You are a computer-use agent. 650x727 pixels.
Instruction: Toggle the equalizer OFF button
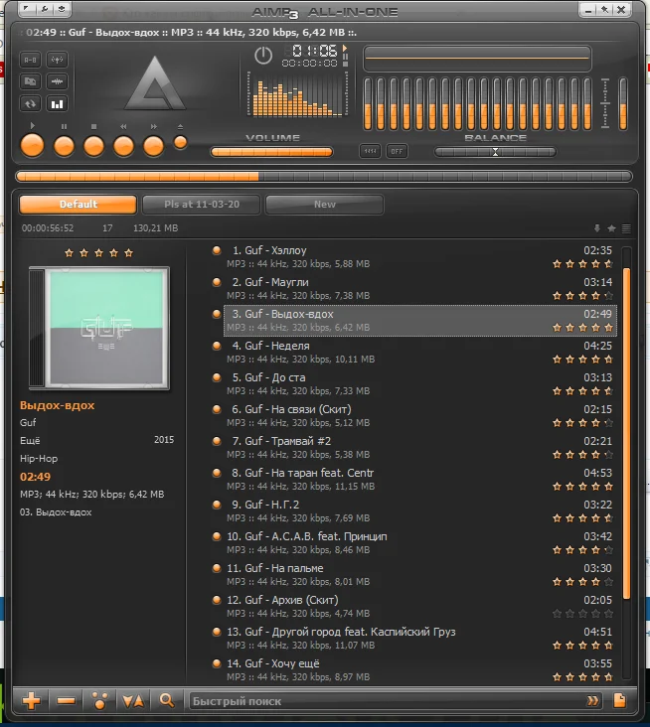397,151
